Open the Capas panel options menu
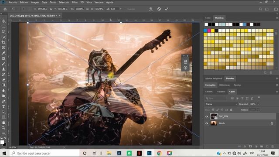This screenshot has width=279, height=157. [277, 92]
